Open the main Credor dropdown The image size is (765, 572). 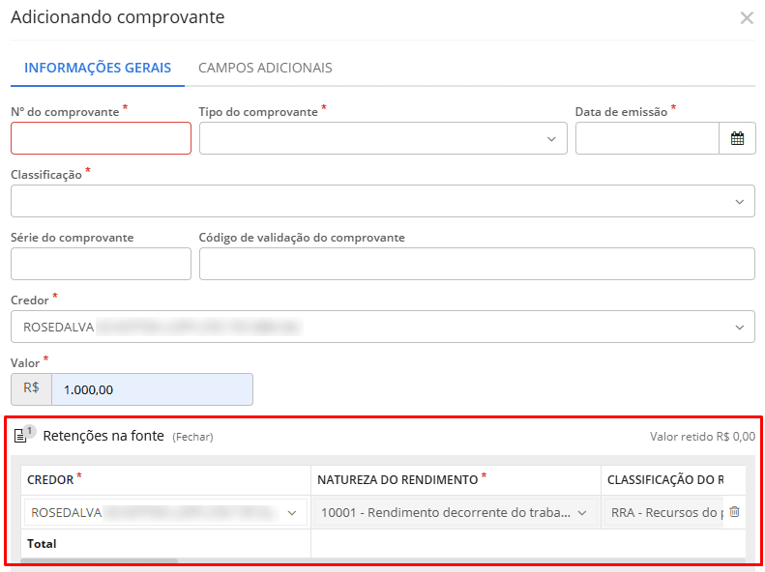pyautogui.click(x=383, y=327)
